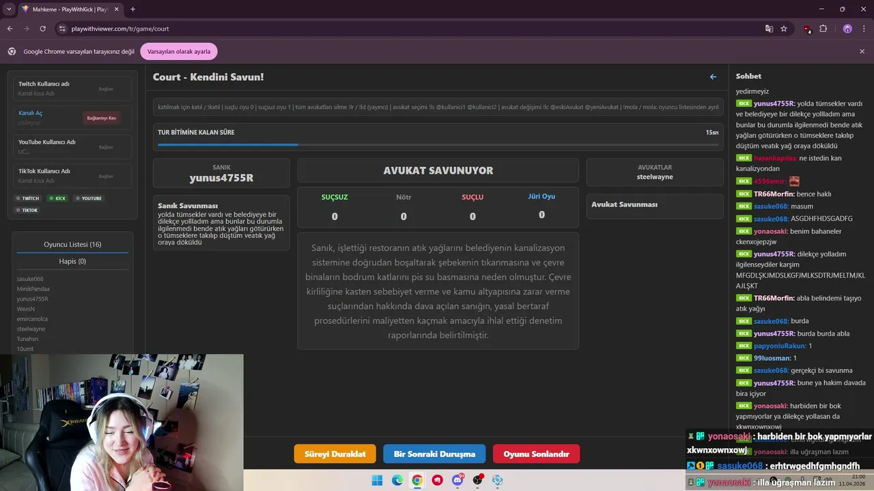Click player yunus4755R in player list
The width and height of the screenshot is (874, 491).
[33, 299]
